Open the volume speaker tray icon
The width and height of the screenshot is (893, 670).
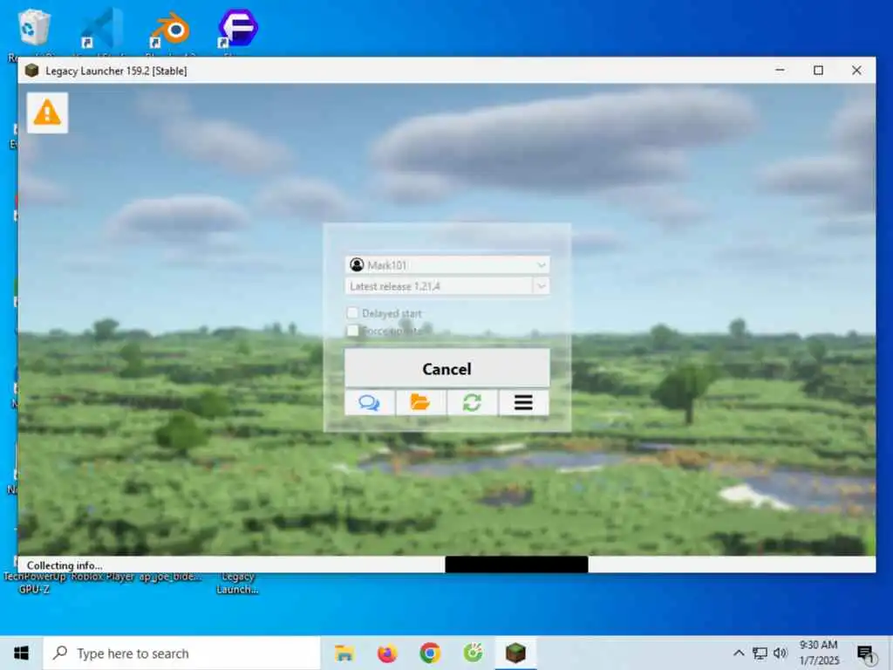click(x=781, y=653)
